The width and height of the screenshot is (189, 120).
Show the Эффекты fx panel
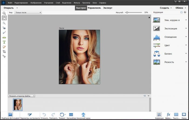coord(168,115)
